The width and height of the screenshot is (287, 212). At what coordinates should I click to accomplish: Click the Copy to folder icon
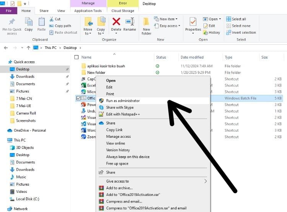(x=101, y=21)
